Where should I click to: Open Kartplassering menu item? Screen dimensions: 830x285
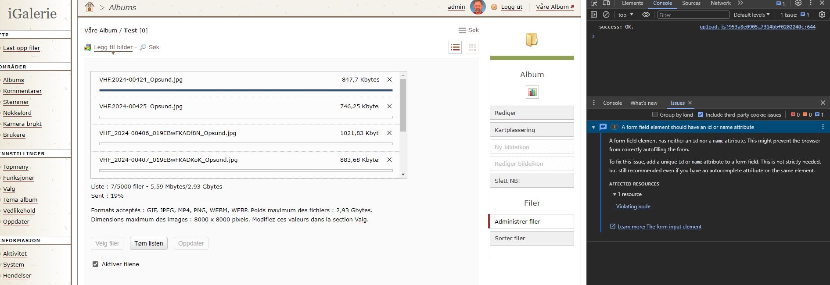pos(532,130)
